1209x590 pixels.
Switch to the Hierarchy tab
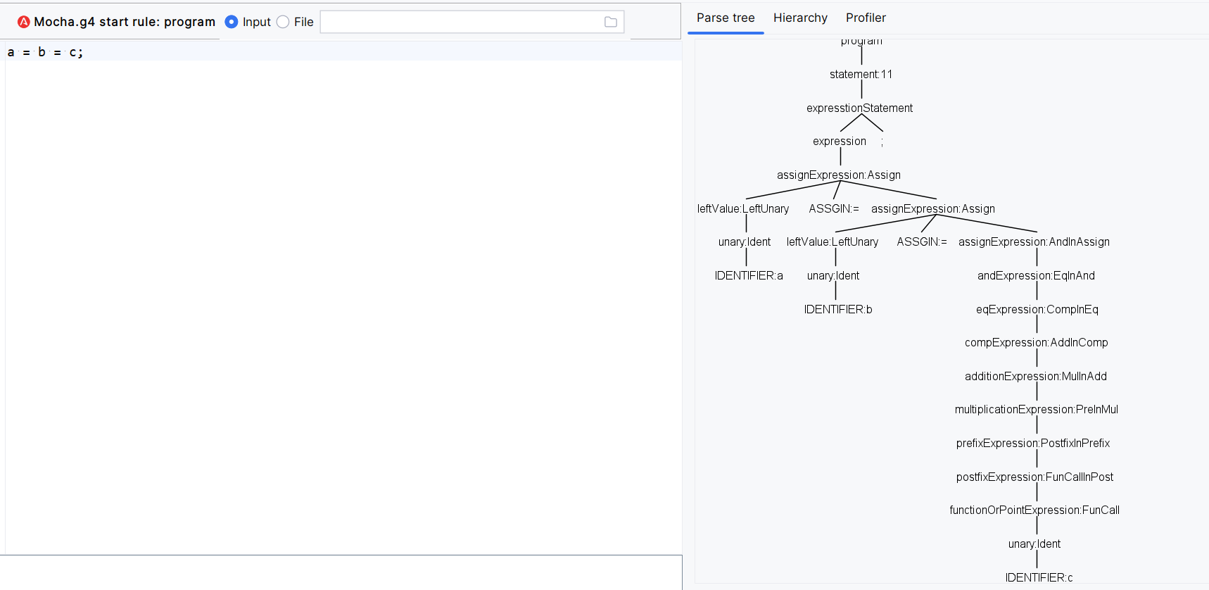[x=800, y=18]
